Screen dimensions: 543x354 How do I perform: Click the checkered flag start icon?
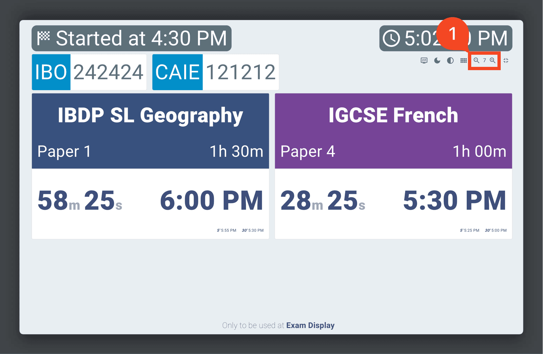pyautogui.click(x=43, y=38)
